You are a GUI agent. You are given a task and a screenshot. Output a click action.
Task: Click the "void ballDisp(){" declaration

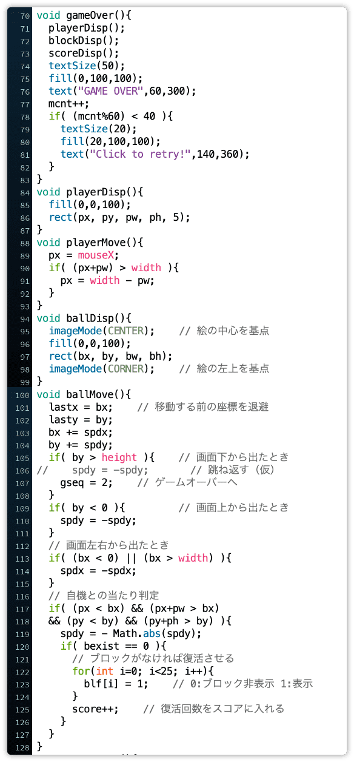pyautogui.click(x=83, y=318)
